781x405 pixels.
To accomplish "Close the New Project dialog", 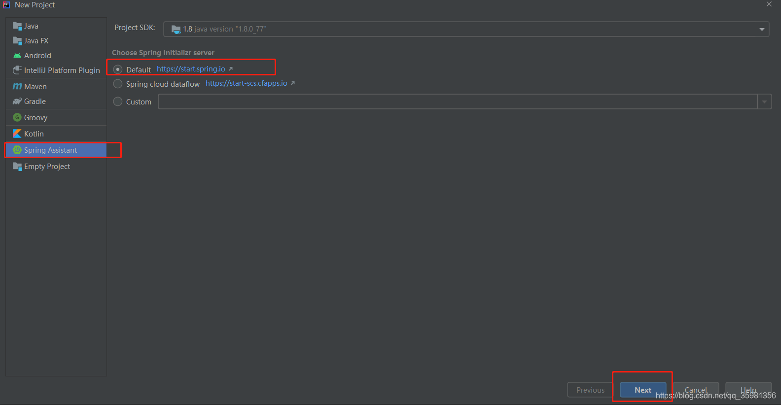I will 769,4.
